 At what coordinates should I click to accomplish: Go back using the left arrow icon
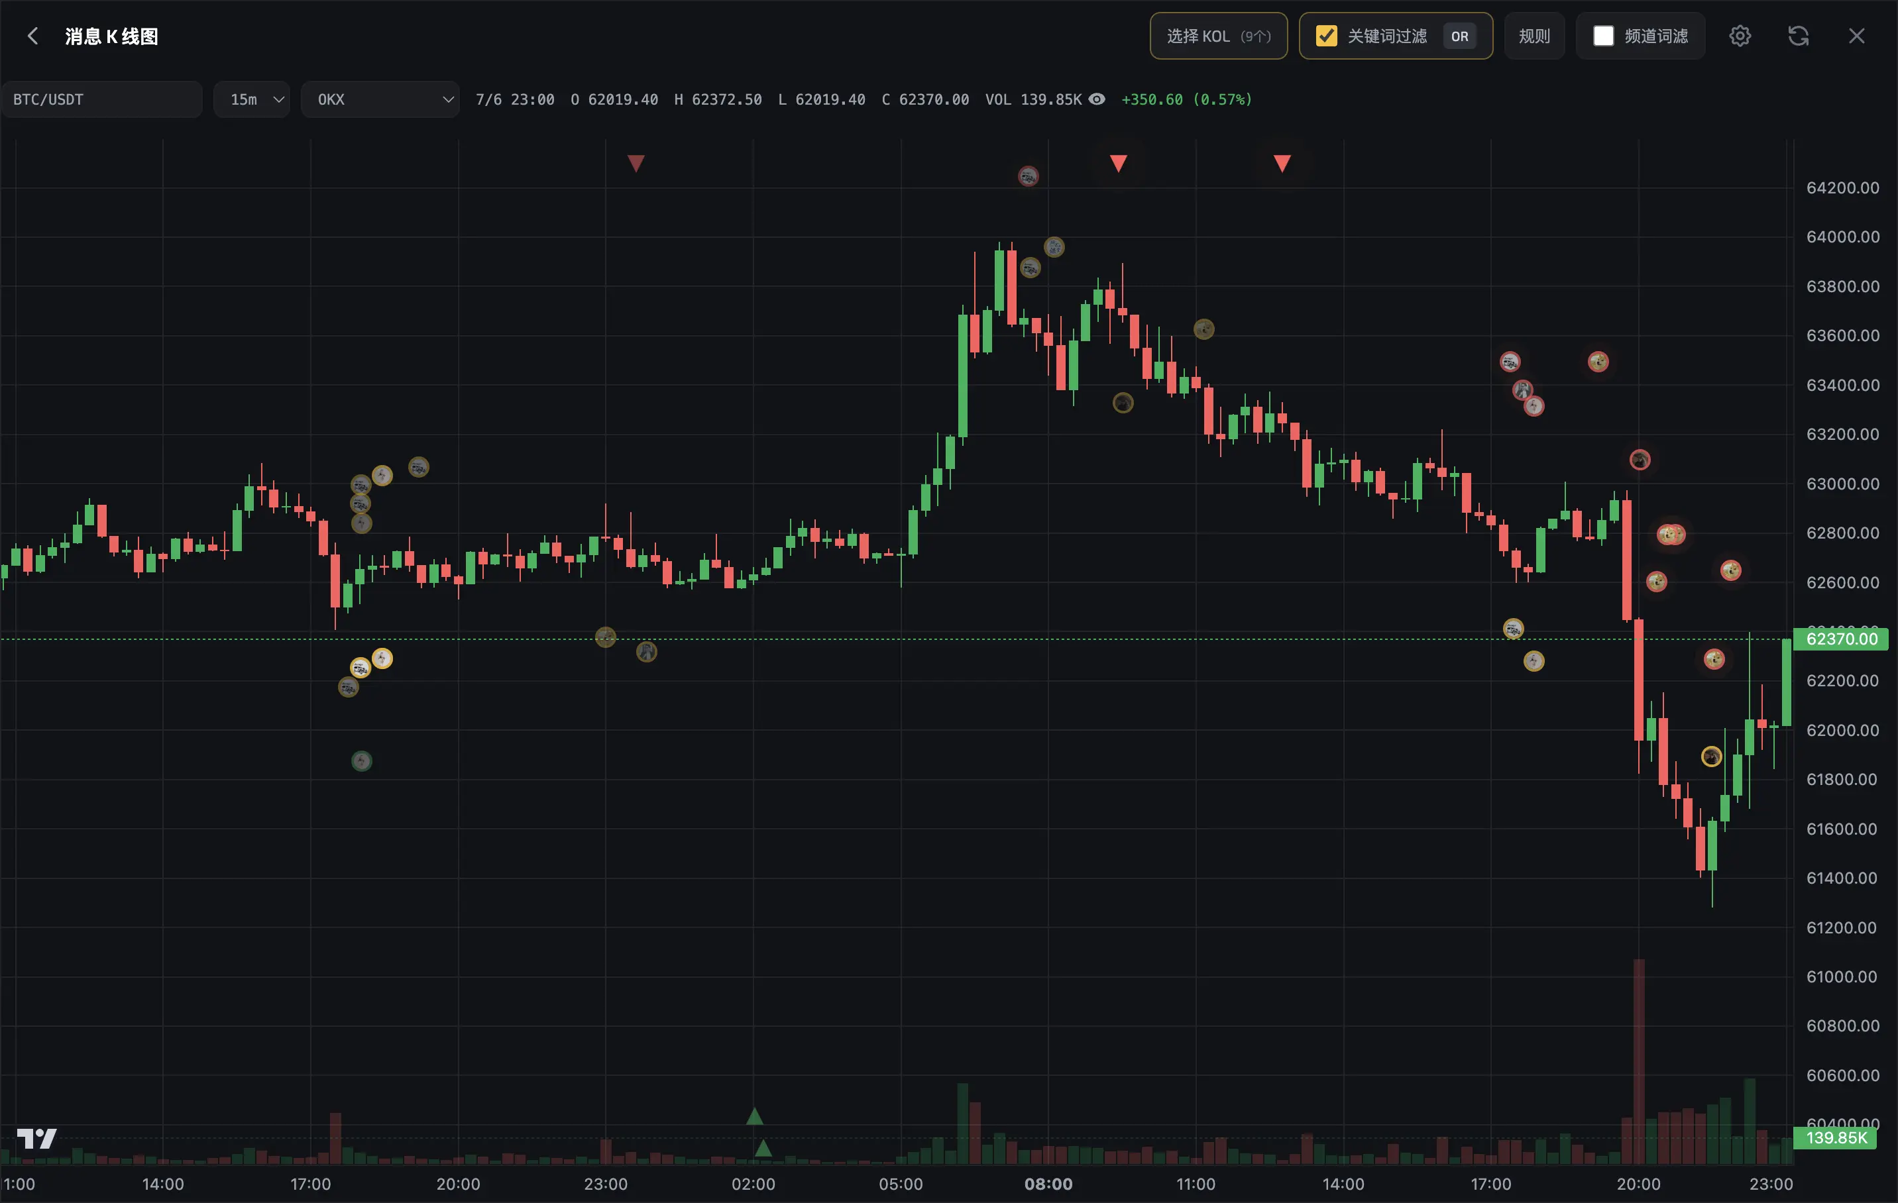pos(32,36)
